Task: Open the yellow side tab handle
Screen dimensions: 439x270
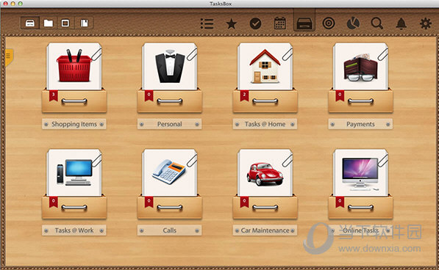Action: (x=9, y=57)
